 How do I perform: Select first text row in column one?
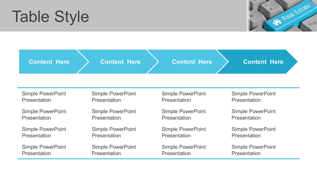(x=44, y=97)
